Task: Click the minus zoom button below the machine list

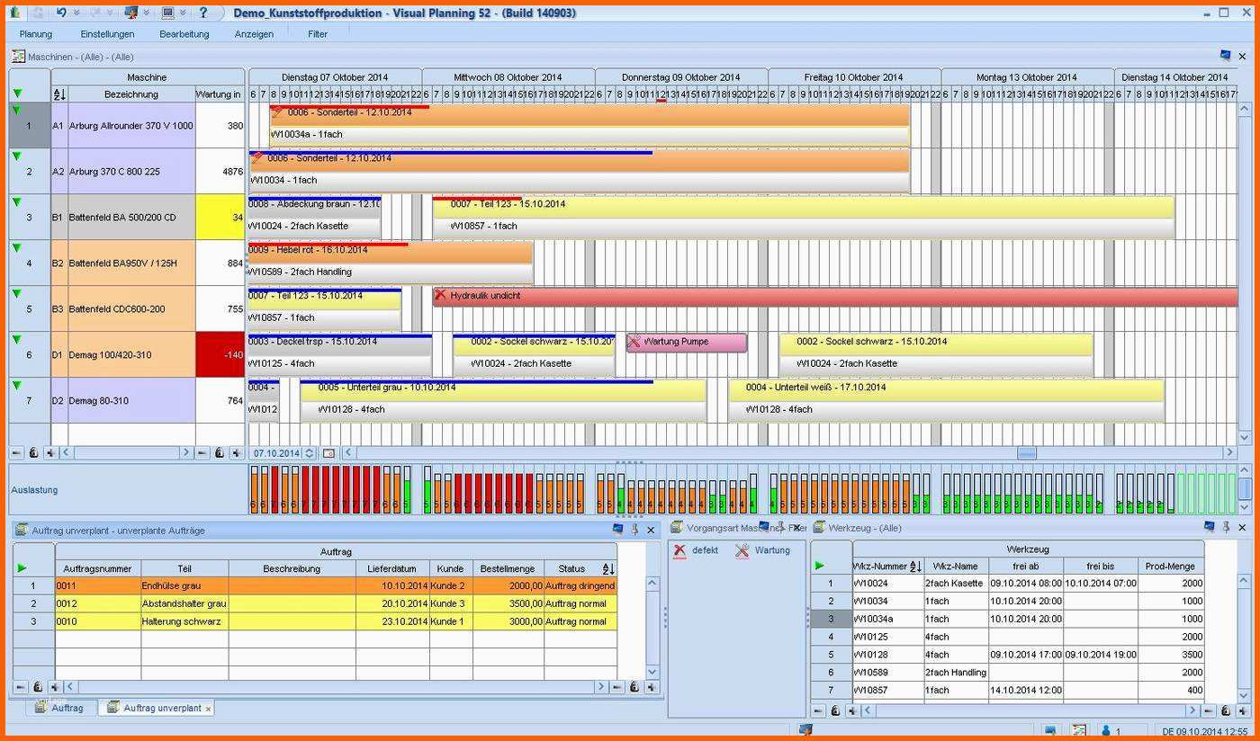Action: click(x=16, y=453)
